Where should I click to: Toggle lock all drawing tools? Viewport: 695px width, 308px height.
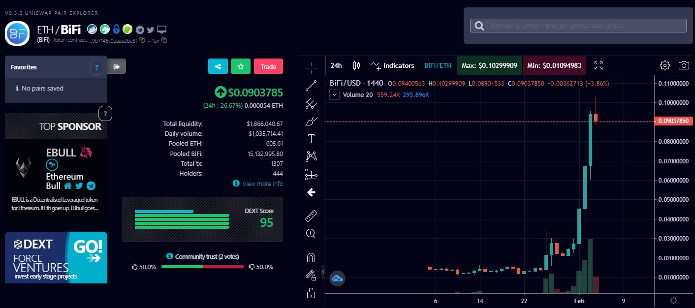(311, 293)
